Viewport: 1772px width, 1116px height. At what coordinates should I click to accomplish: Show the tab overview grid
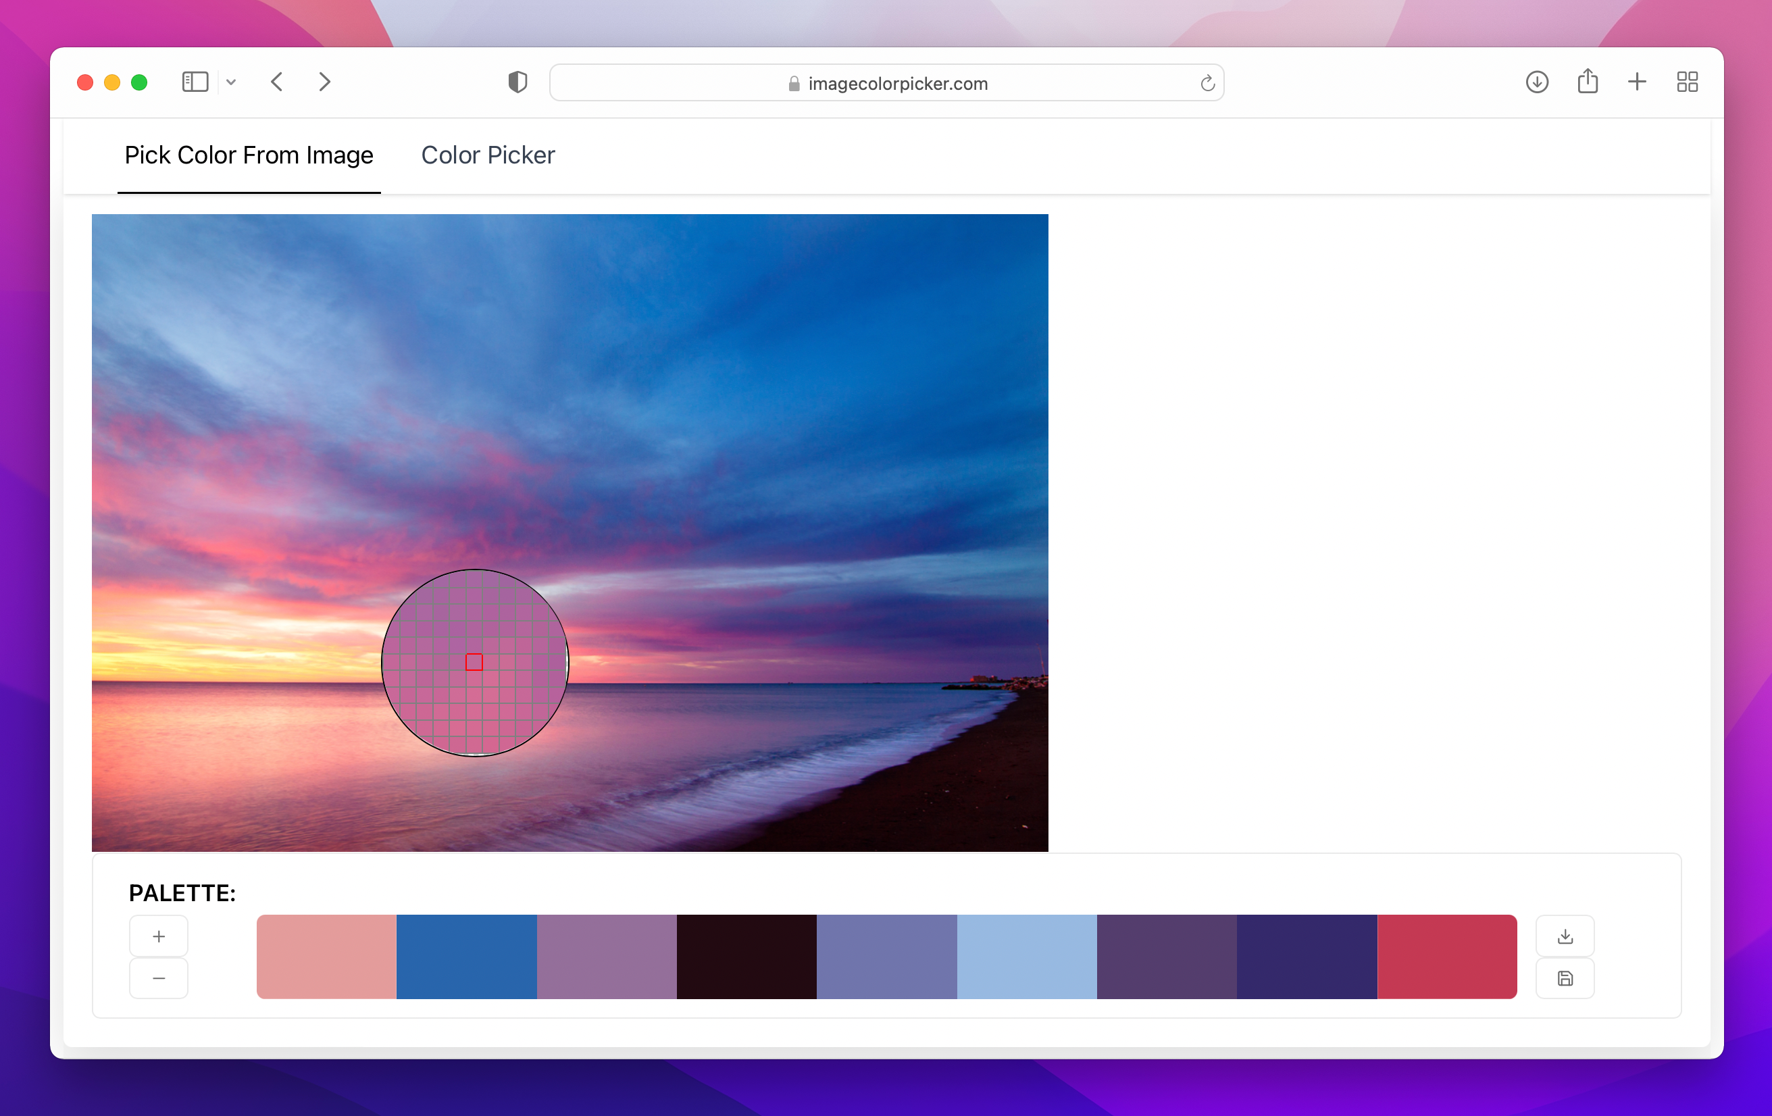[x=1687, y=82]
